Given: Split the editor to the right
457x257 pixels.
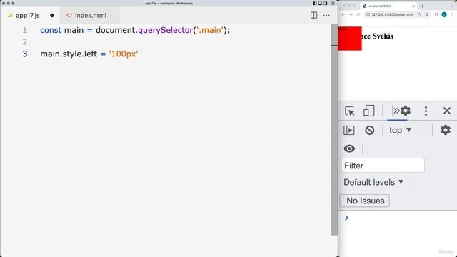Looking at the screenshot, I should 314,15.
